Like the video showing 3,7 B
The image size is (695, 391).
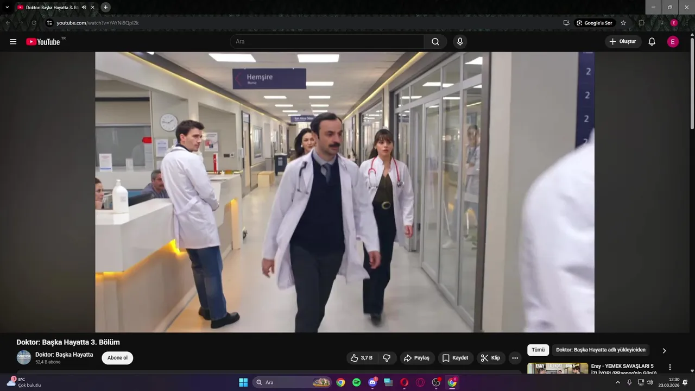(x=362, y=358)
